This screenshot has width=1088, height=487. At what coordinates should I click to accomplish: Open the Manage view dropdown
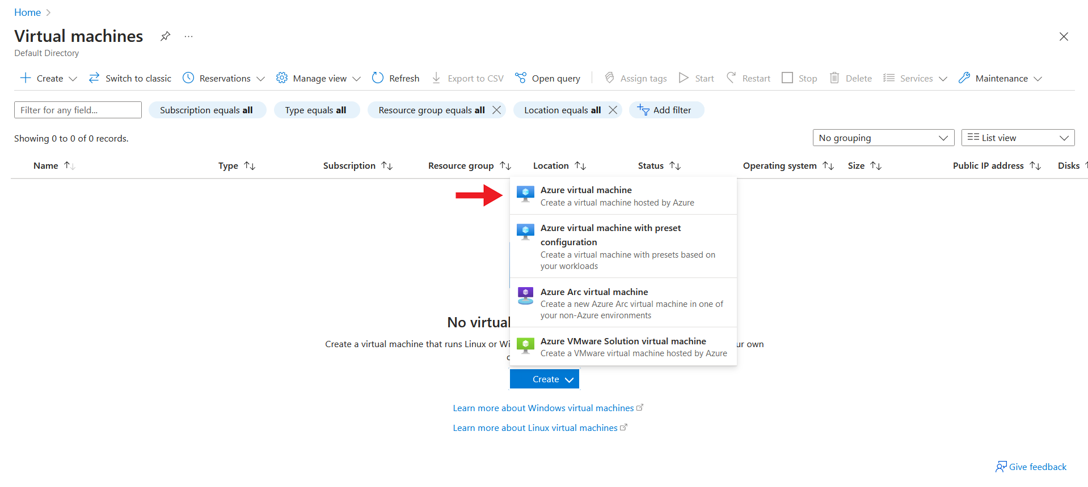pos(318,78)
